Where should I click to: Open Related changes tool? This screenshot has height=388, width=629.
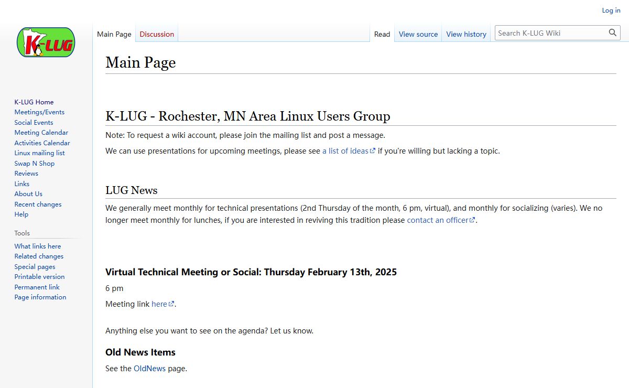[39, 256]
